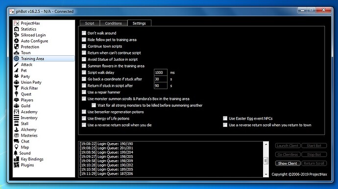The image size is (338, 189).
Task: Select the Inventory list icon
Action: tap(16, 118)
